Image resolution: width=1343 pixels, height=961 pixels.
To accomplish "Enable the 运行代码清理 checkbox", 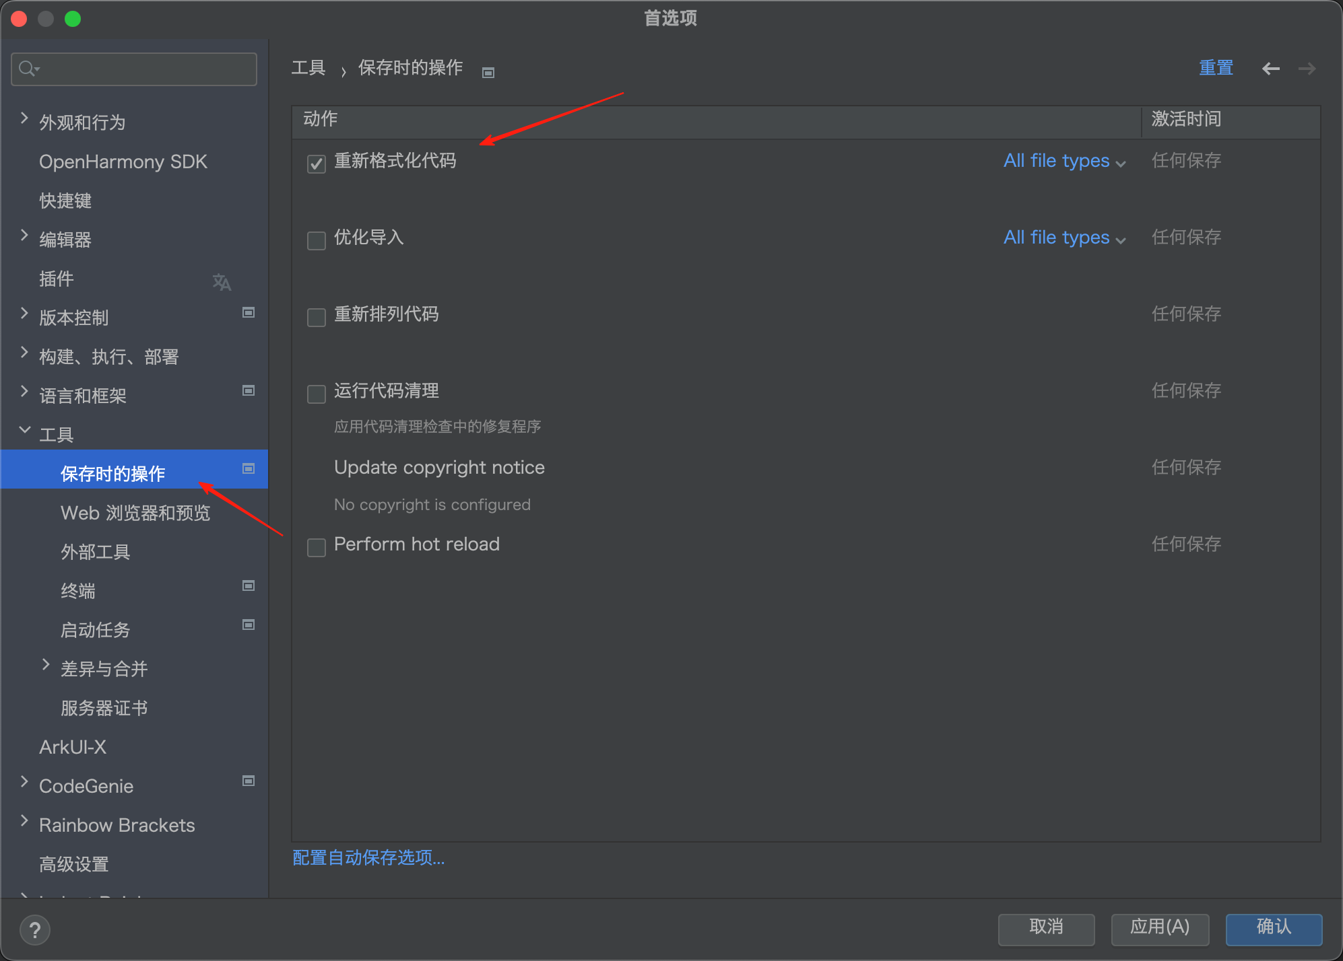I will click(317, 394).
